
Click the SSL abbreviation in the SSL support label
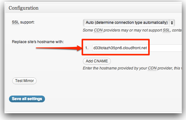click(15, 22)
